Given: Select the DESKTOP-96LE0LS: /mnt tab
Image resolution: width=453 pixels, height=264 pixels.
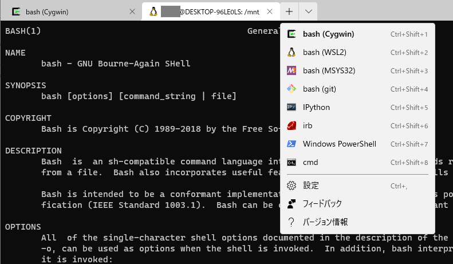Looking at the screenshot, I should pos(211,11).
